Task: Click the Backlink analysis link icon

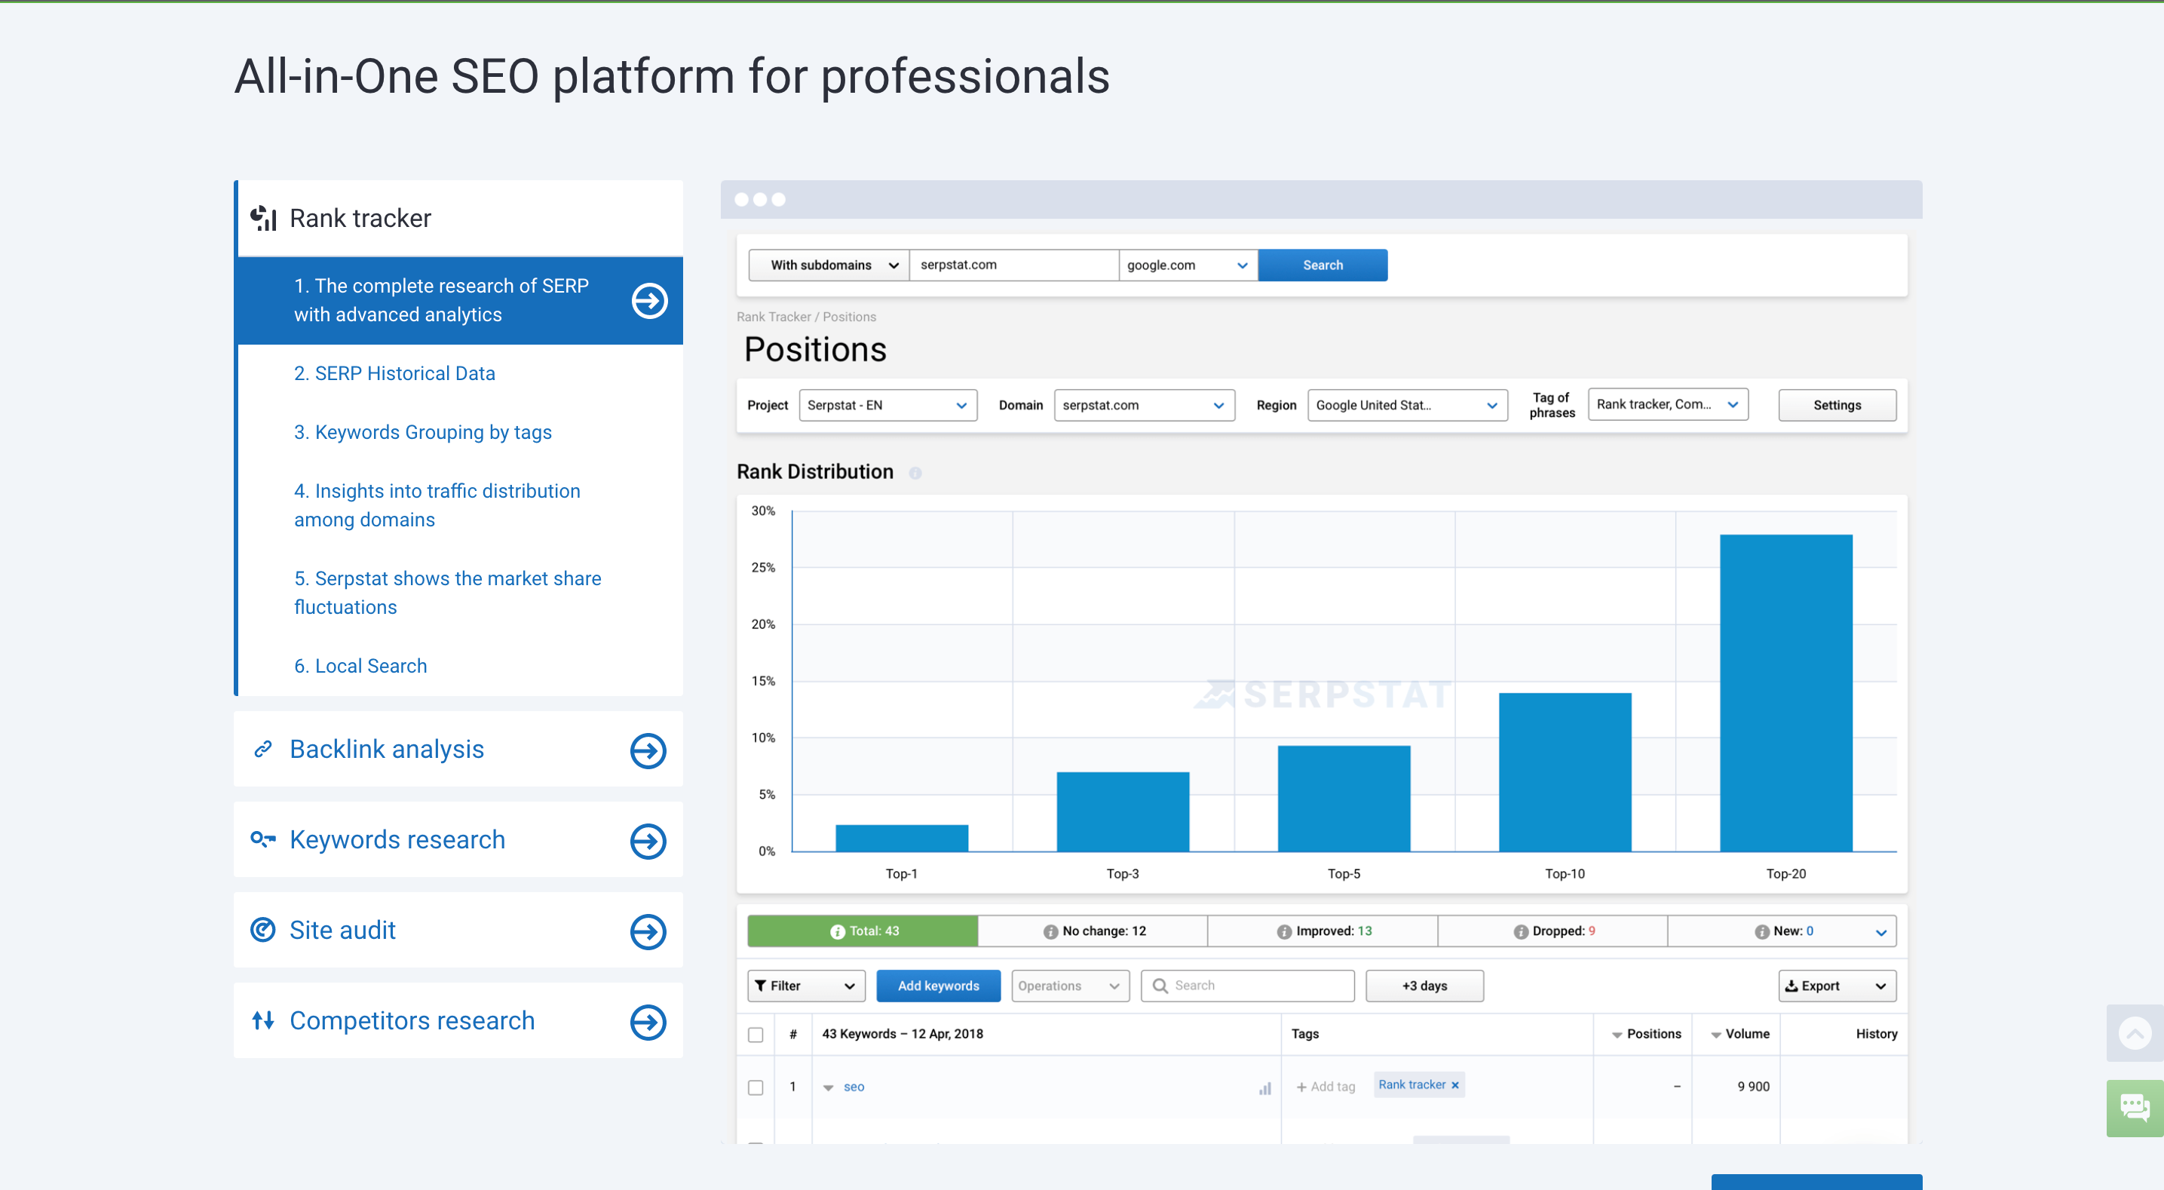Action: [263, 749]
